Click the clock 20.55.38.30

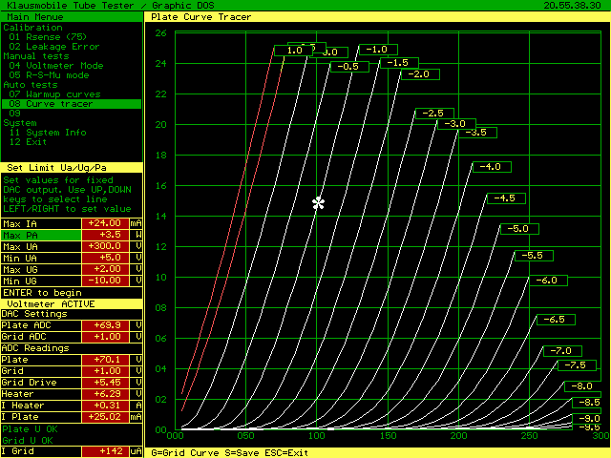573,6
